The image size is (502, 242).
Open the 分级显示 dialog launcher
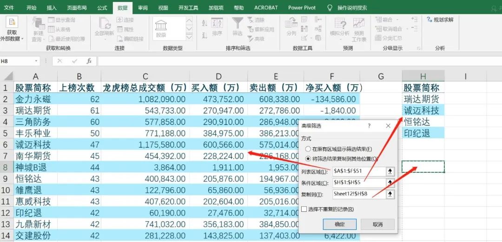pos(418,48)
